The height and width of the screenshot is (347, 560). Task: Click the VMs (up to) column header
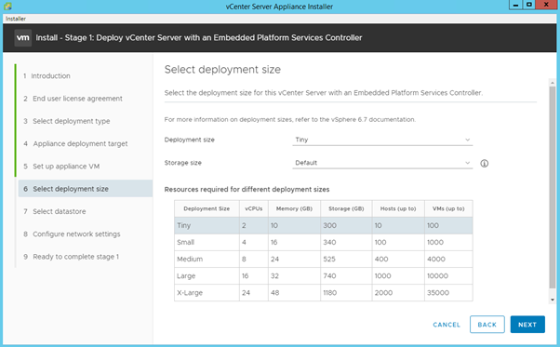(448, 208)
